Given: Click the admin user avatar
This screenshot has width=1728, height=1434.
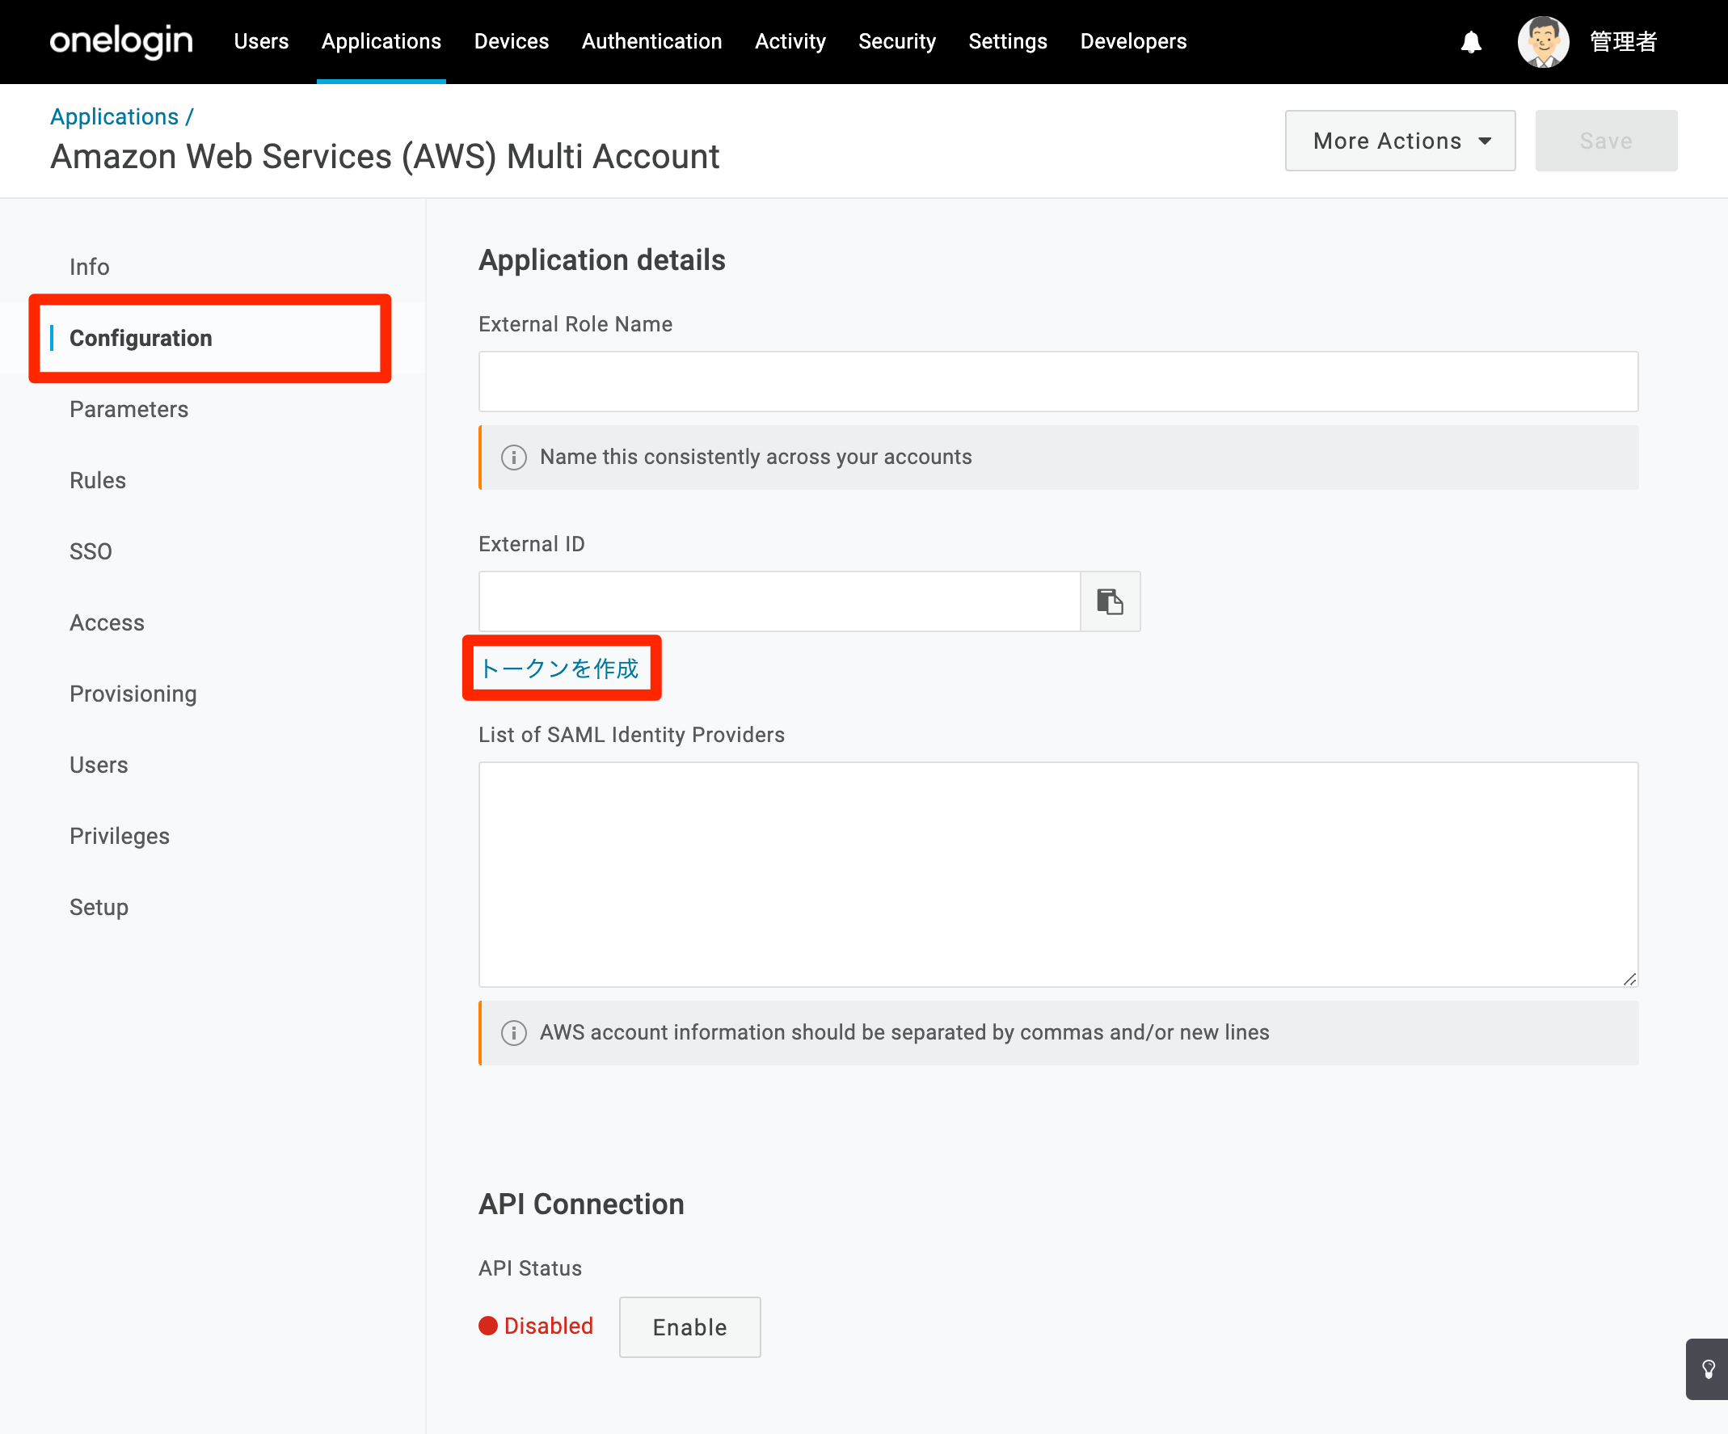Looking at the screenshot, I should click(1543, 42).
